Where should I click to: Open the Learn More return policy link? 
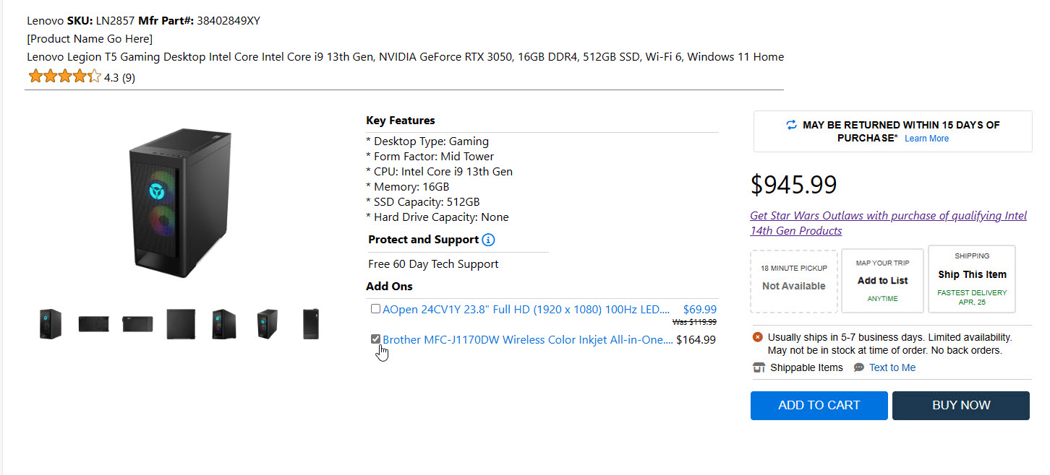click(926, 139)
